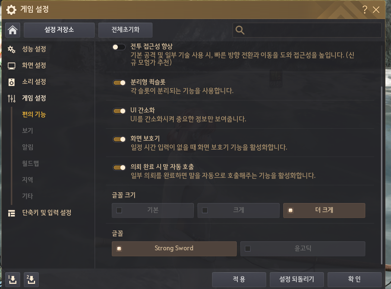This screenshot has height=289, width=391.
Task: Select the 기본 font size option
Action: (x=152, y=210)
